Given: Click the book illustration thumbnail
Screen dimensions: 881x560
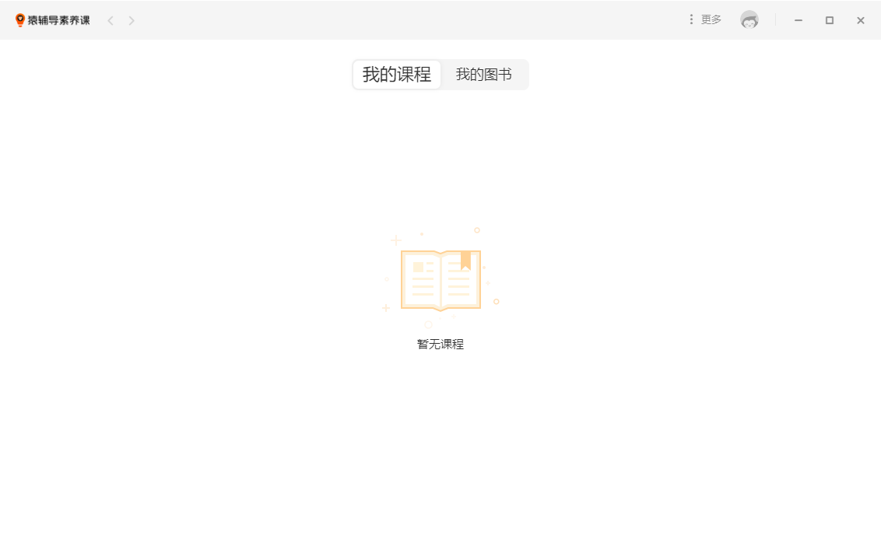Looking at the screenshot, I should tap(440, 280).
